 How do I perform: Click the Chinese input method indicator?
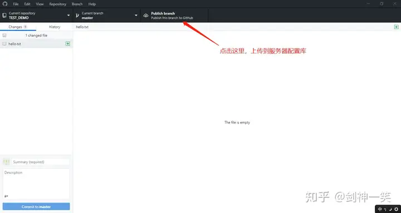tap(380, 209)
